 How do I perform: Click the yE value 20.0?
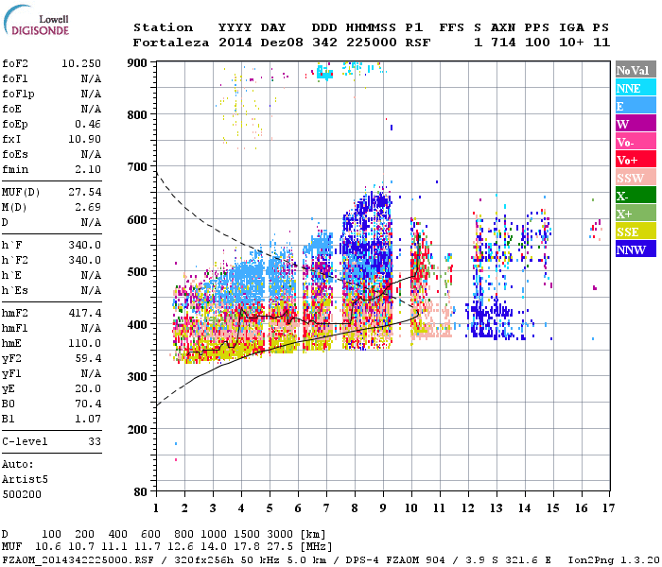coord(88,389)
